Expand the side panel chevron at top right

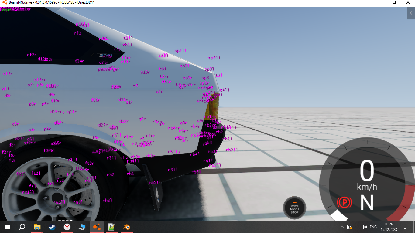pyautogui.click(x=411, y=13)
